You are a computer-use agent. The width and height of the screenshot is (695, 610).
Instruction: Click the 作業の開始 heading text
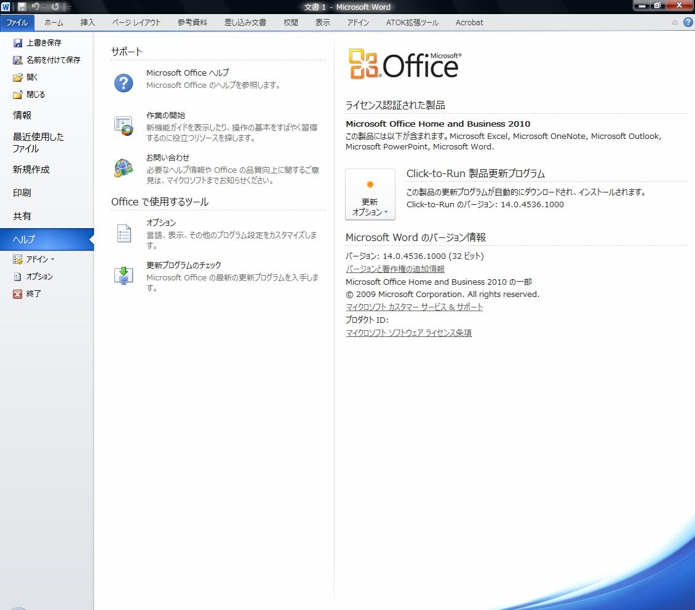click(x=166, y=115)
